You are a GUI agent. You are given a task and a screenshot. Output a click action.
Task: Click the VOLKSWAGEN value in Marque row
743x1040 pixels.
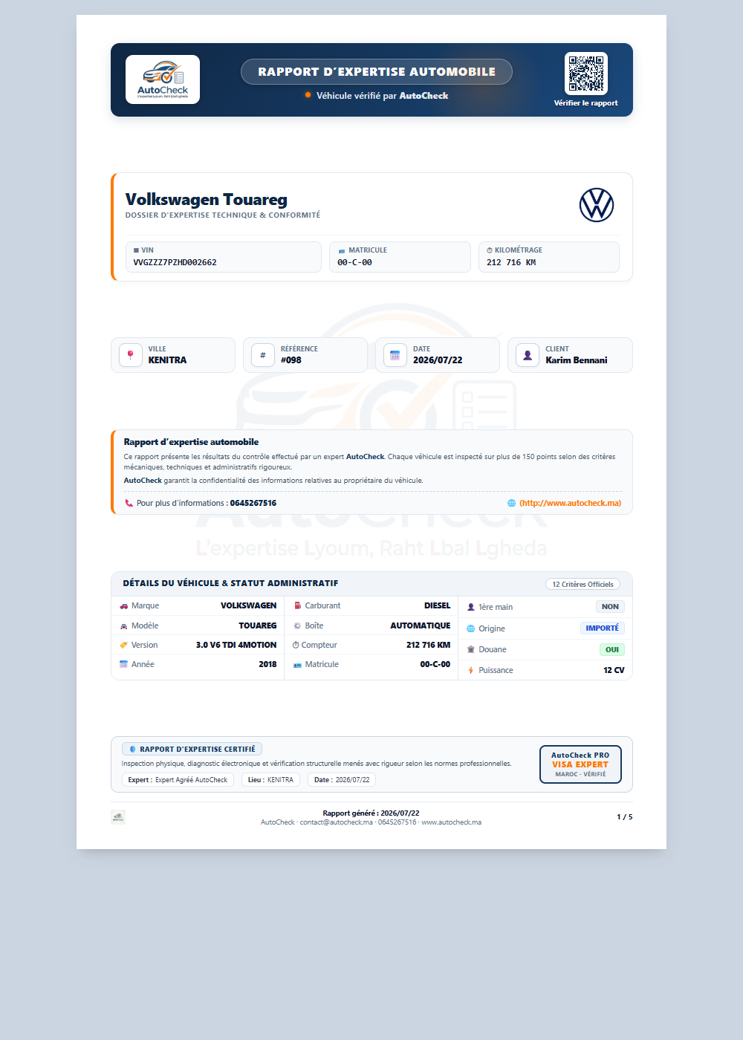click(248, 606)
